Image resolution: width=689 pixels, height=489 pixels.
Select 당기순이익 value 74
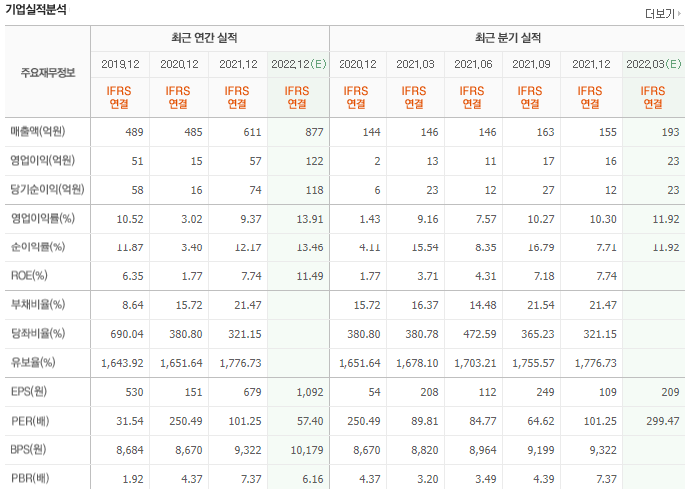point(255,190)
